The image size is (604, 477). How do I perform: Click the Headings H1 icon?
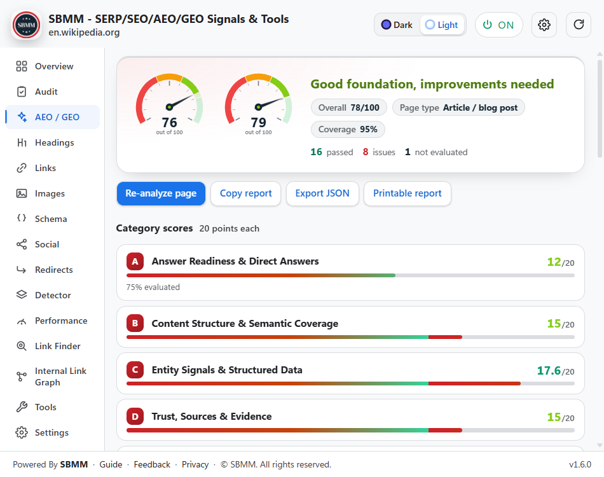click(22, 142)
